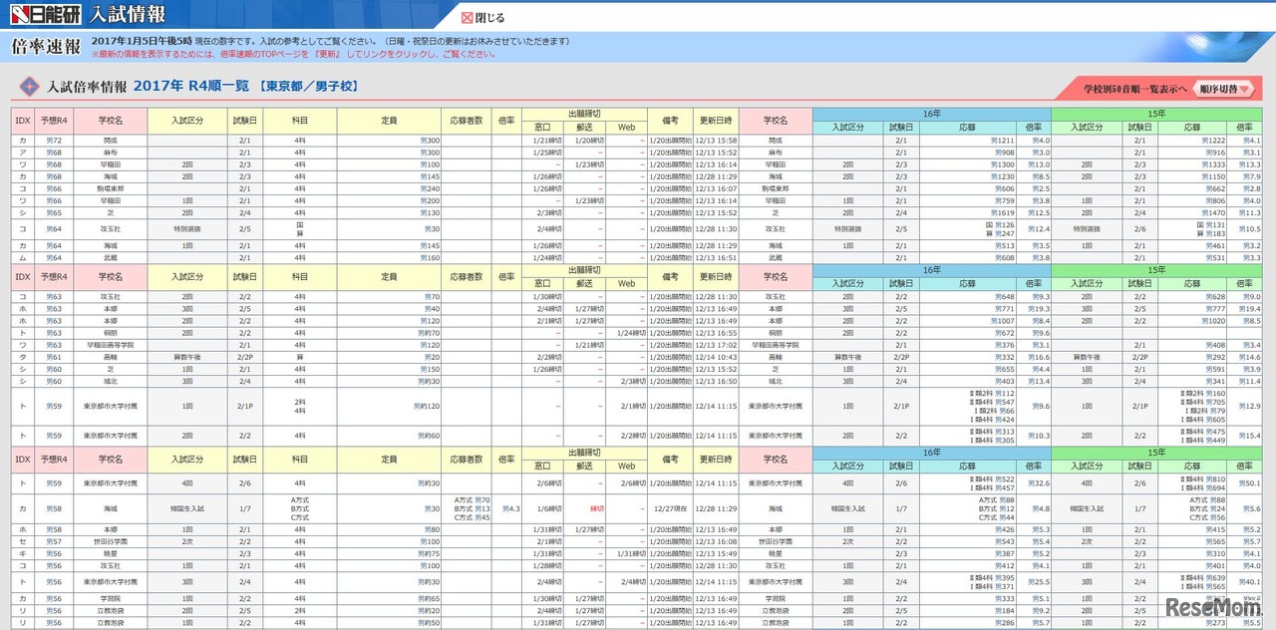Click the first 予想R4 column header
The height and width of the screenshot is (630, 1276).
55,121
